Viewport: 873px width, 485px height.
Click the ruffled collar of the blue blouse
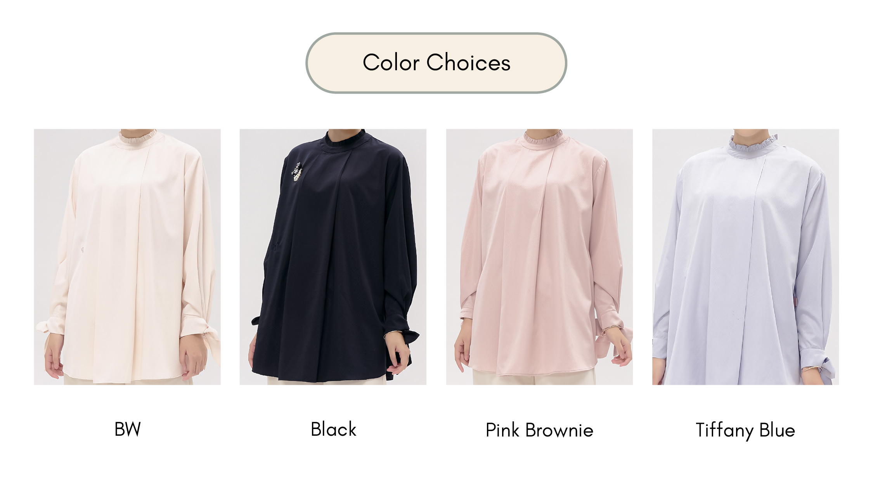click(x=753, y=146)
